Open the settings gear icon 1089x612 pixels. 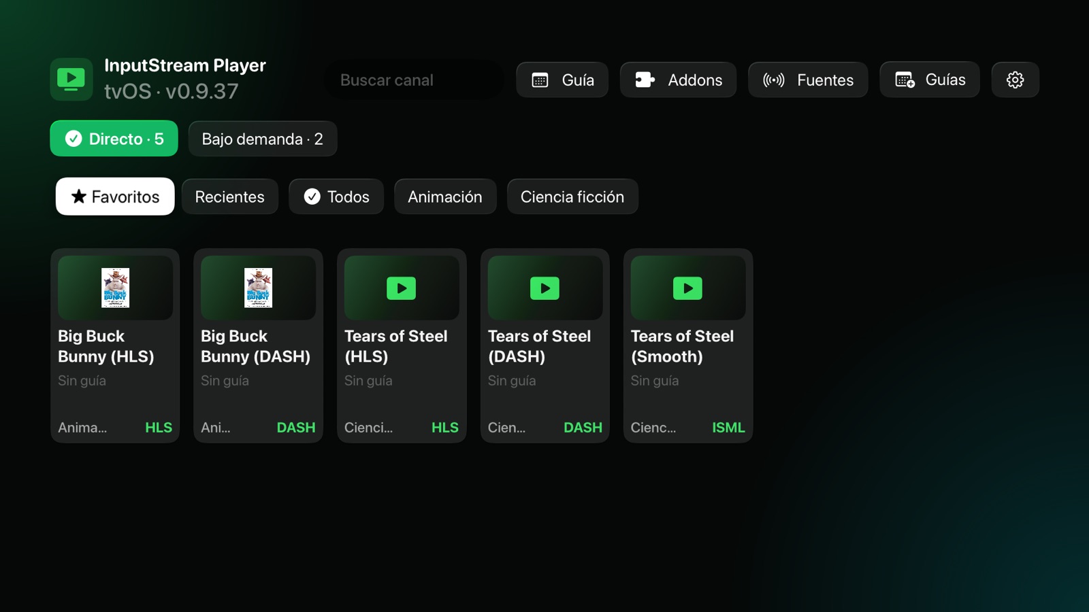pos(1015,80)
